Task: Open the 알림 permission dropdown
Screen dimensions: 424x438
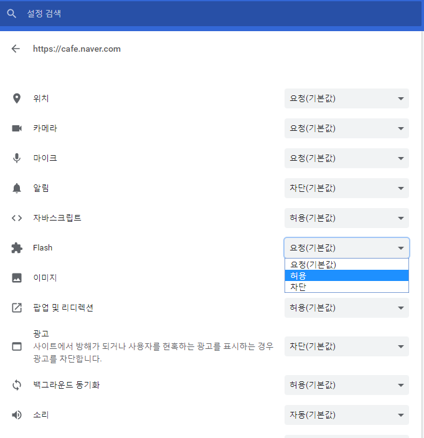Action: click(346, 188)
